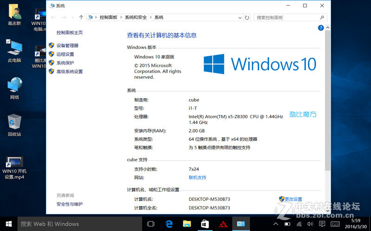Expand the chevron after 系统和安全 breadcrumb
The image size is (371, 231).
[150, 18]
